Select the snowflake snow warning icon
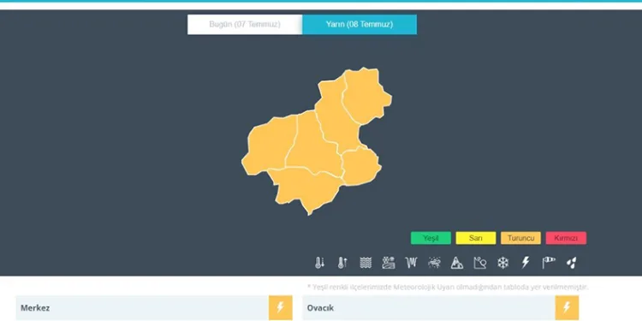This screenshot has width=642, height=321. (x=502, y=263)
